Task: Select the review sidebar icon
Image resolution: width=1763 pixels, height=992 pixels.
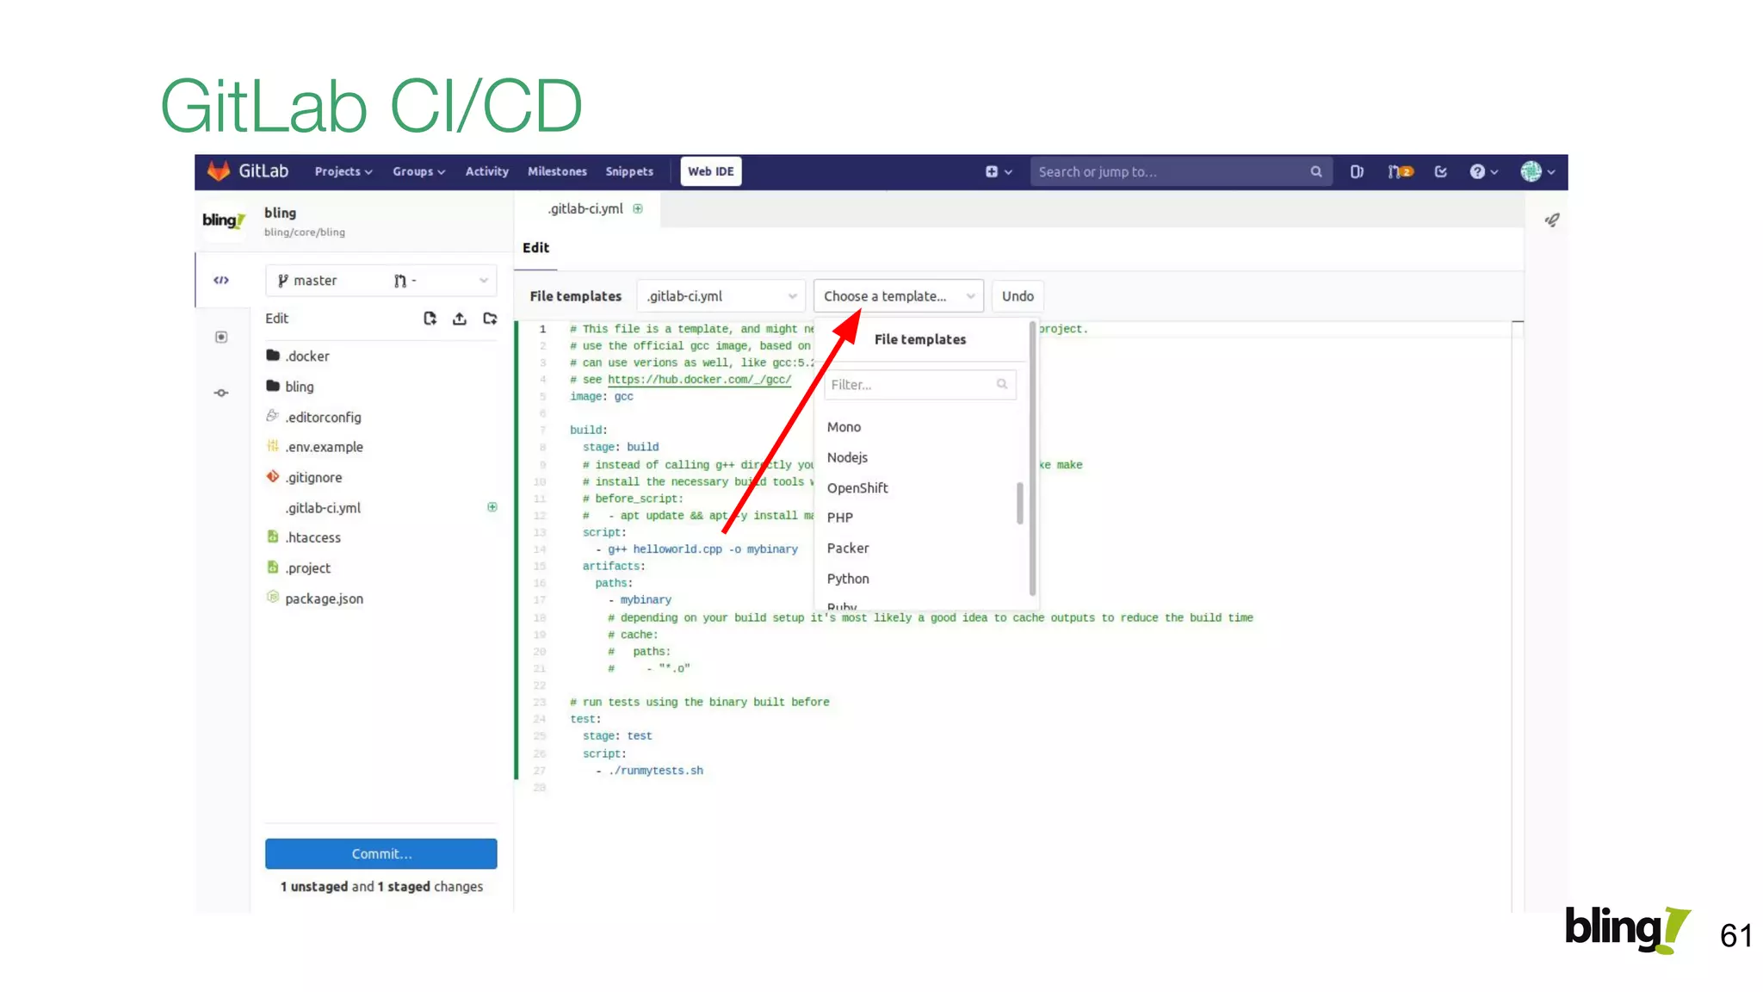Action: pyautogui.click(x=221, y=337)
